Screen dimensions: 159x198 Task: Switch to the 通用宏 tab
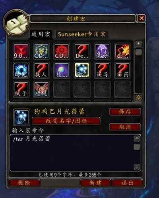tap(41, 34)
